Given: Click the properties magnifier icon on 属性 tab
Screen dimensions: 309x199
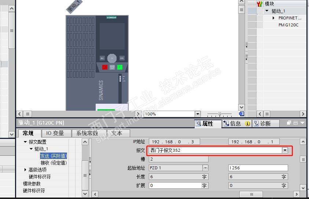Looking at the screenshot, I should point(198,124).
